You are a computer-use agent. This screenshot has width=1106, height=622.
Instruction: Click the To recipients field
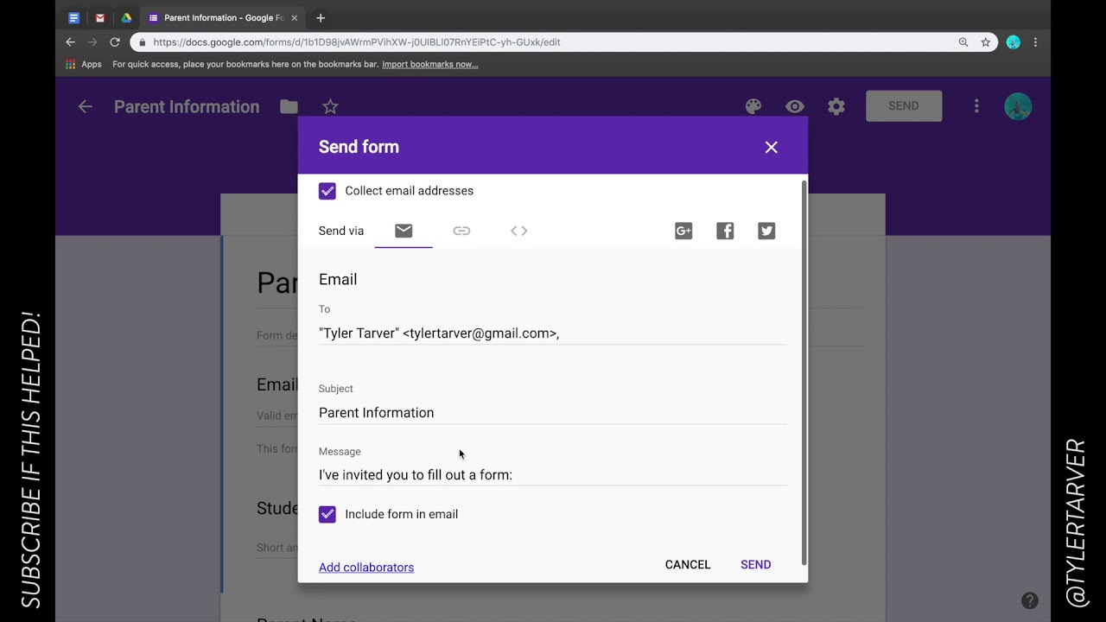tap(552, 333)
